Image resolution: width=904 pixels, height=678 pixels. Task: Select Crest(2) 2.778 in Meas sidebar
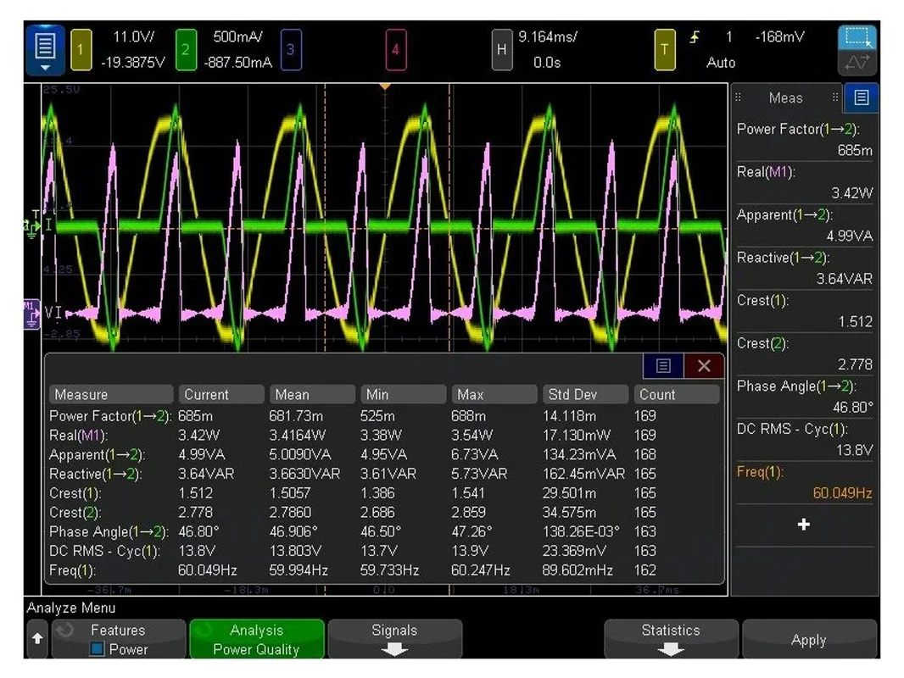(805, 353)
